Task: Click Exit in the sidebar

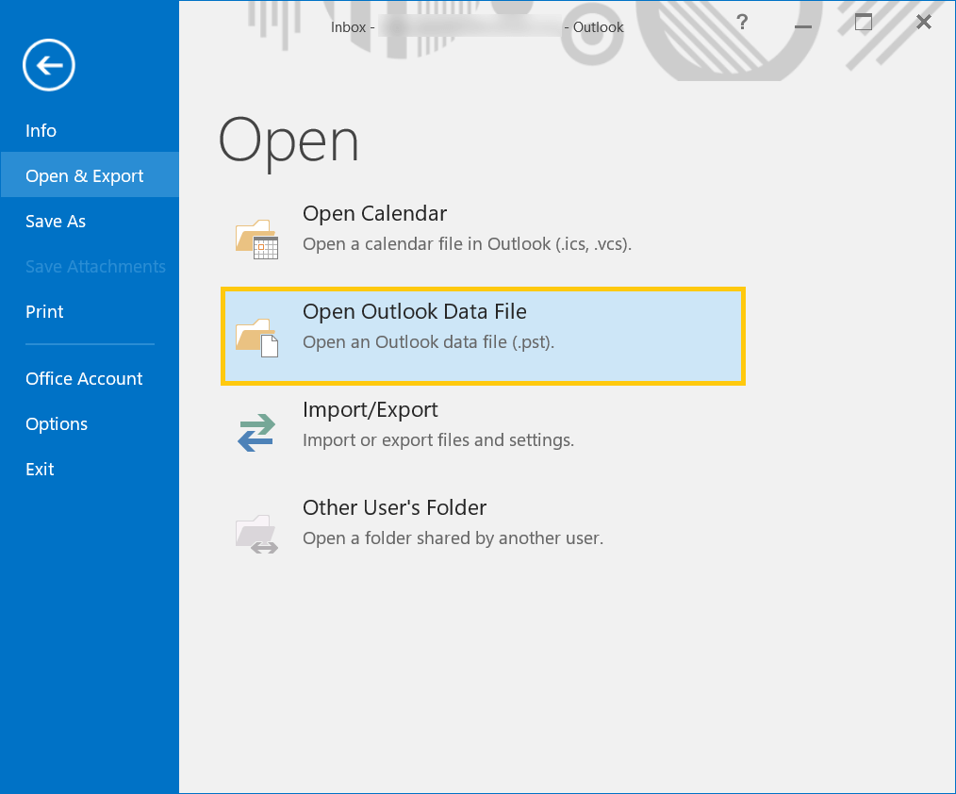Action: tap(40, 469)
